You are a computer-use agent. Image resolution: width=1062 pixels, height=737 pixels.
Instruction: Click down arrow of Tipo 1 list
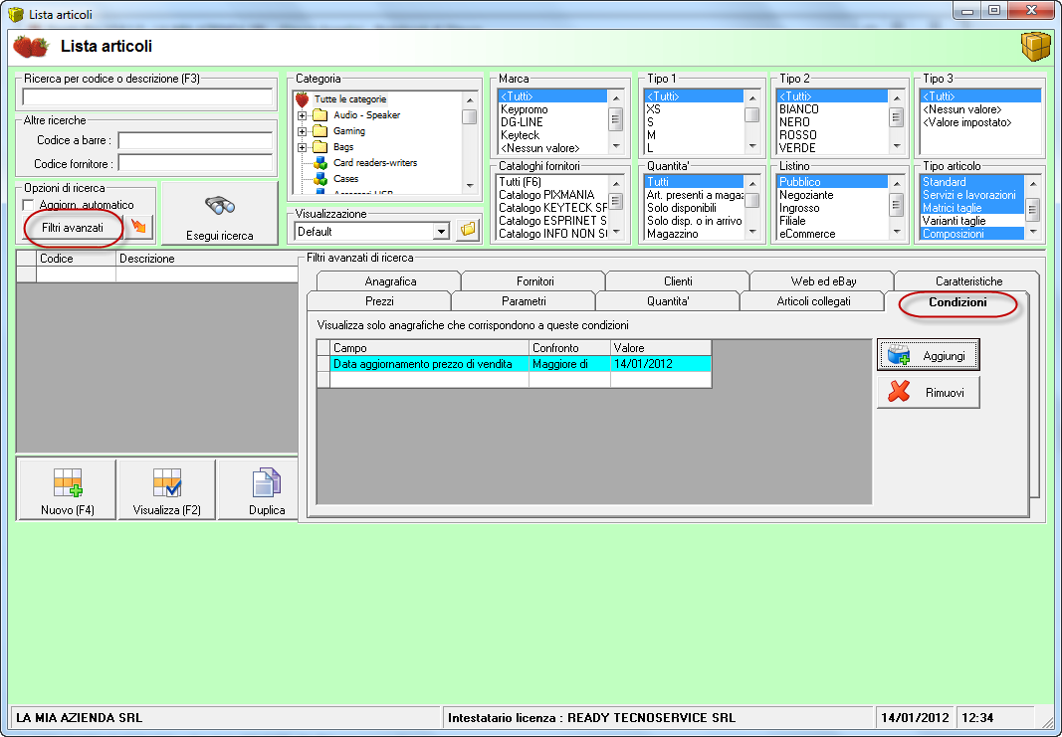751,146
